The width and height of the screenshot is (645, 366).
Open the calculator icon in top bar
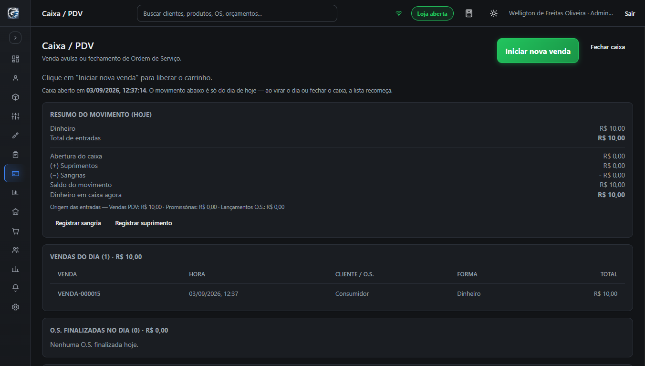[x=469, y=13]
